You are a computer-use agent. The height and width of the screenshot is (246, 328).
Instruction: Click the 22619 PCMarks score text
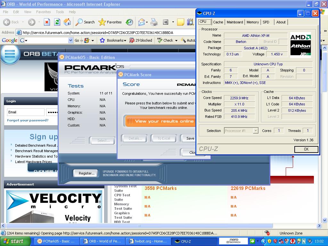[248, 188]
